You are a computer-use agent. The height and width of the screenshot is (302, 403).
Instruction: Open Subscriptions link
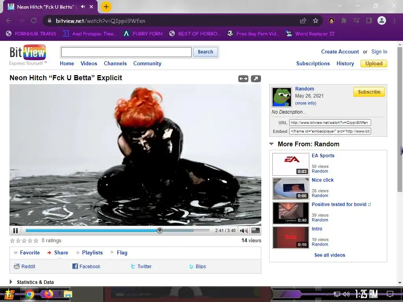click(313, 63)
